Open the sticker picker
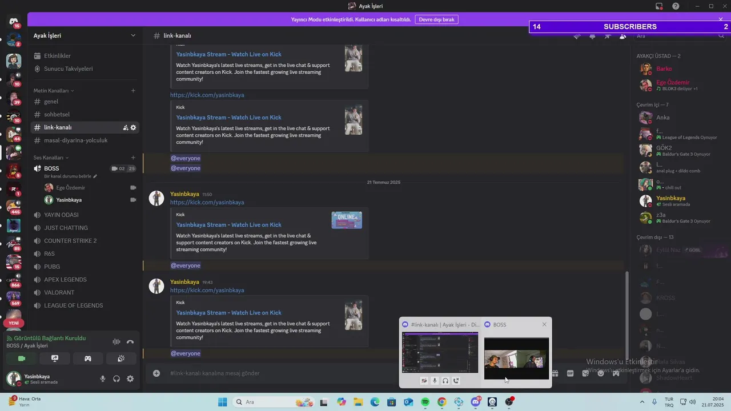This screenshot has width=731, height=411. click(x=585, y=373)
